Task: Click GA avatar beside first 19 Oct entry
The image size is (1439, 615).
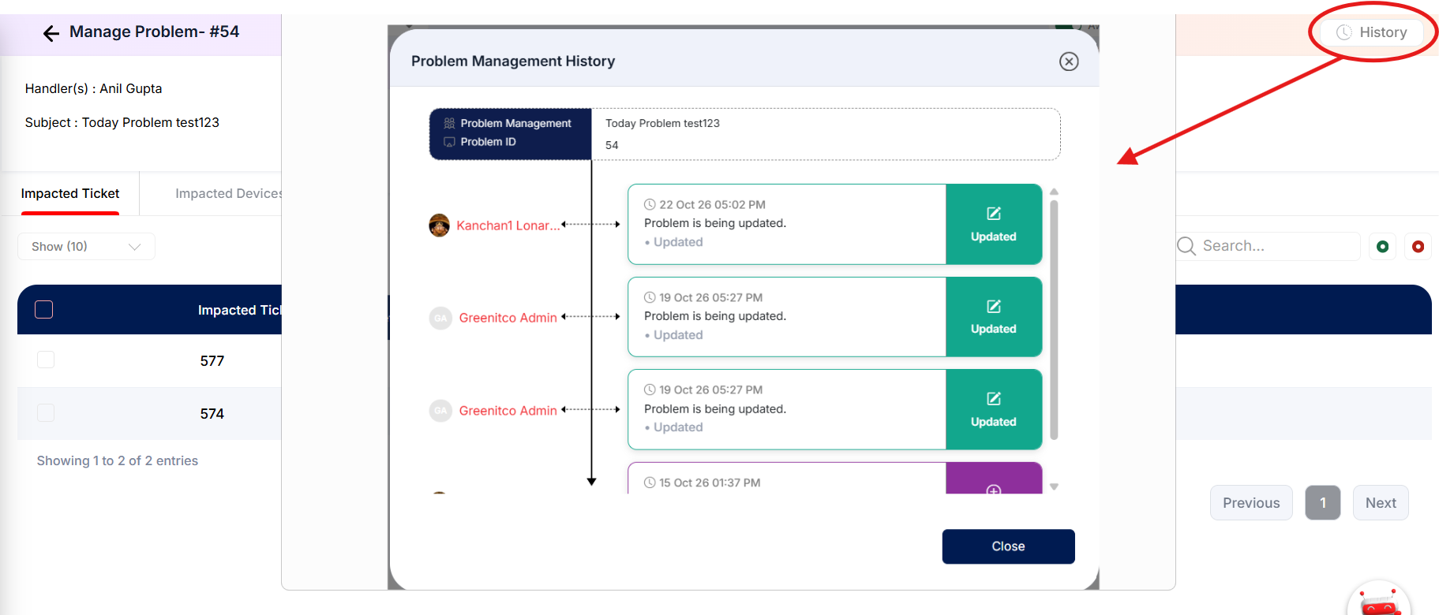Action: pyautogui.click(x=440, y=318)
